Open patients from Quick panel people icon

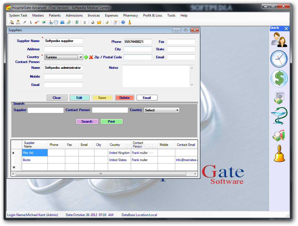tap(279, 40)
